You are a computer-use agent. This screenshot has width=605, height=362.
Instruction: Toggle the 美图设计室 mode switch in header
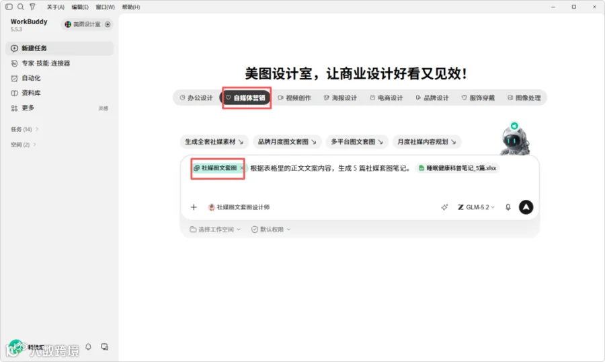click(x=108, y=24)
